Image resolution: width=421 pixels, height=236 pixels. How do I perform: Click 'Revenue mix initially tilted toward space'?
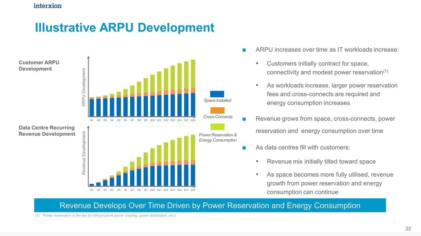coord(321,162)
